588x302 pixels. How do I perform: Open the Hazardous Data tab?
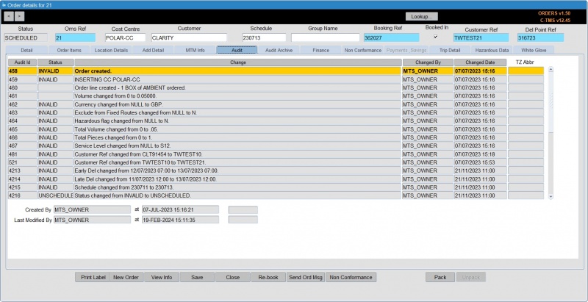coord(492,50)
